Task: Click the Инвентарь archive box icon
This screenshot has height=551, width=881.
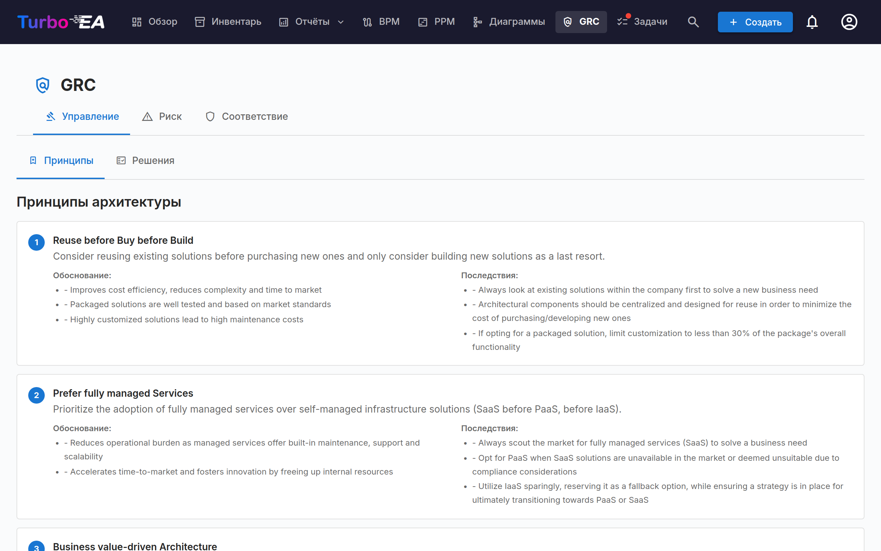Action: click(x=200, y=22)
